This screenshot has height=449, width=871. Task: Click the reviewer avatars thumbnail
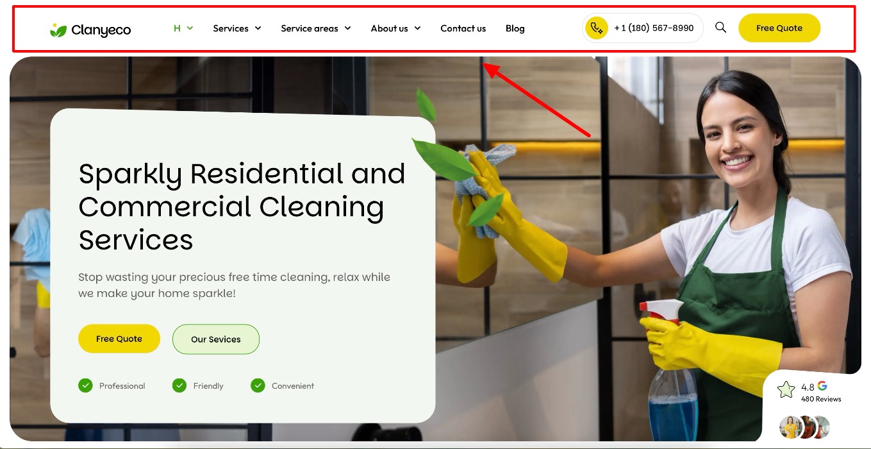pyautogui.click(x=805, y=427)
